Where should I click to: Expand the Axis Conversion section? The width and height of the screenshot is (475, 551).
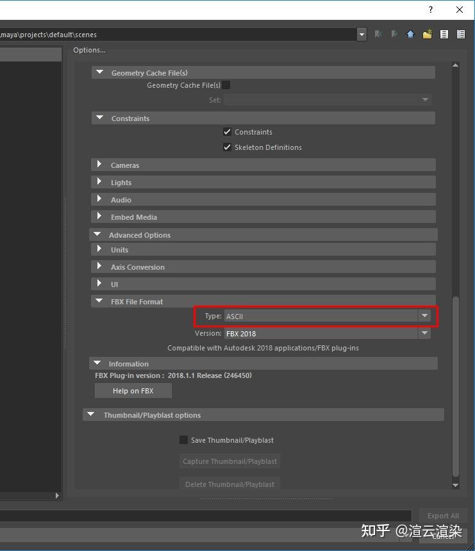[x=99, y=266]
